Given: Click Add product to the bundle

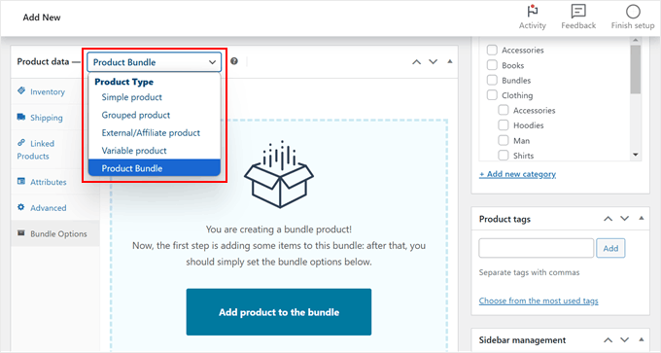Looking at the screenshot, I should (279, 312).
